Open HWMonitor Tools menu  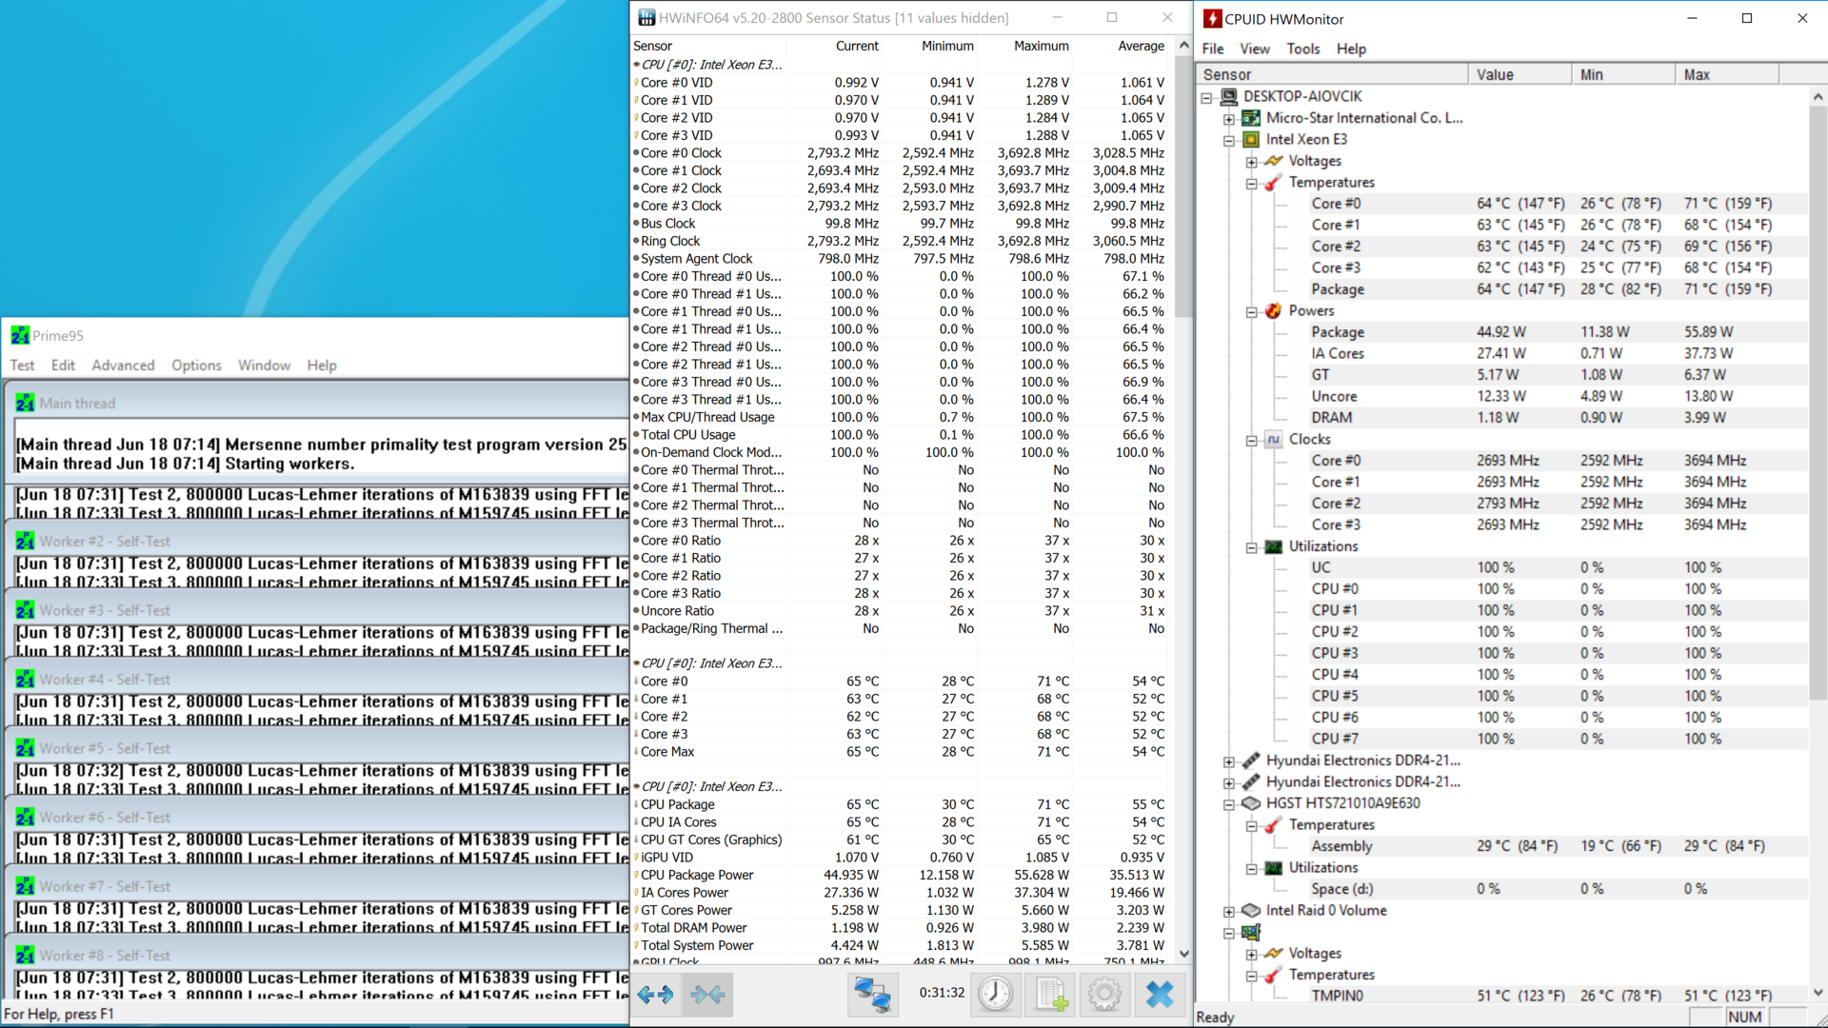point(1302,49)
